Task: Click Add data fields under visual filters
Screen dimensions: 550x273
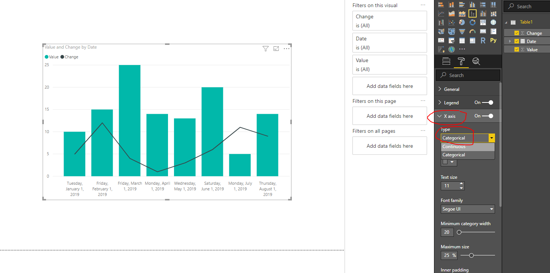Action: pos(389,86)
